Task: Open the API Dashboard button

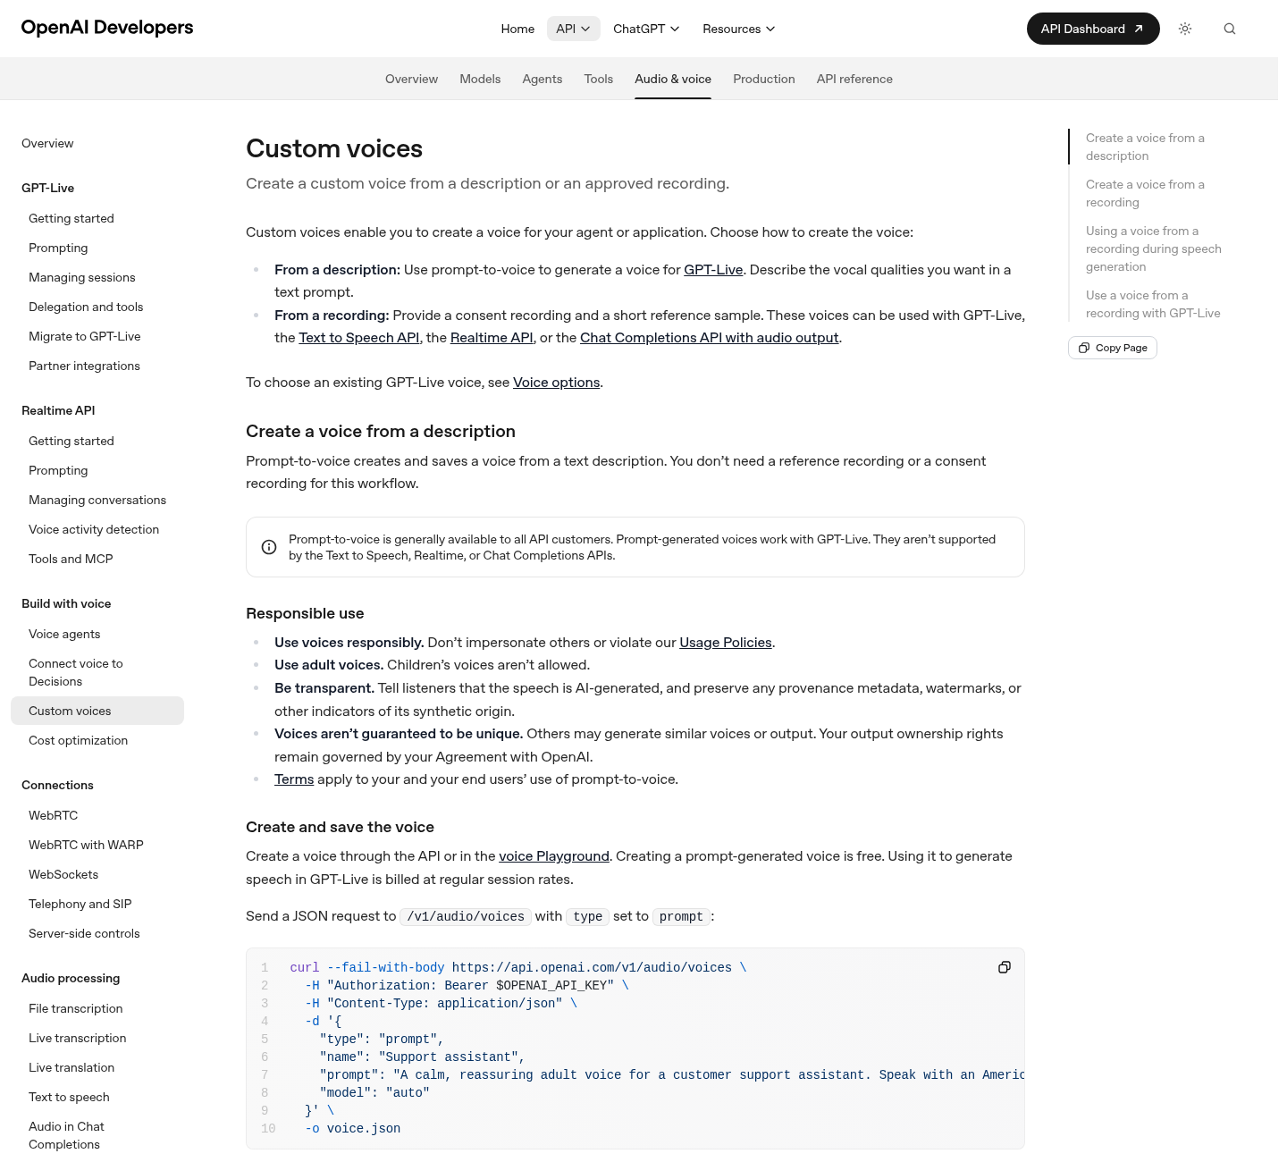Action: pyautogui.click(x=1093, y=29)
